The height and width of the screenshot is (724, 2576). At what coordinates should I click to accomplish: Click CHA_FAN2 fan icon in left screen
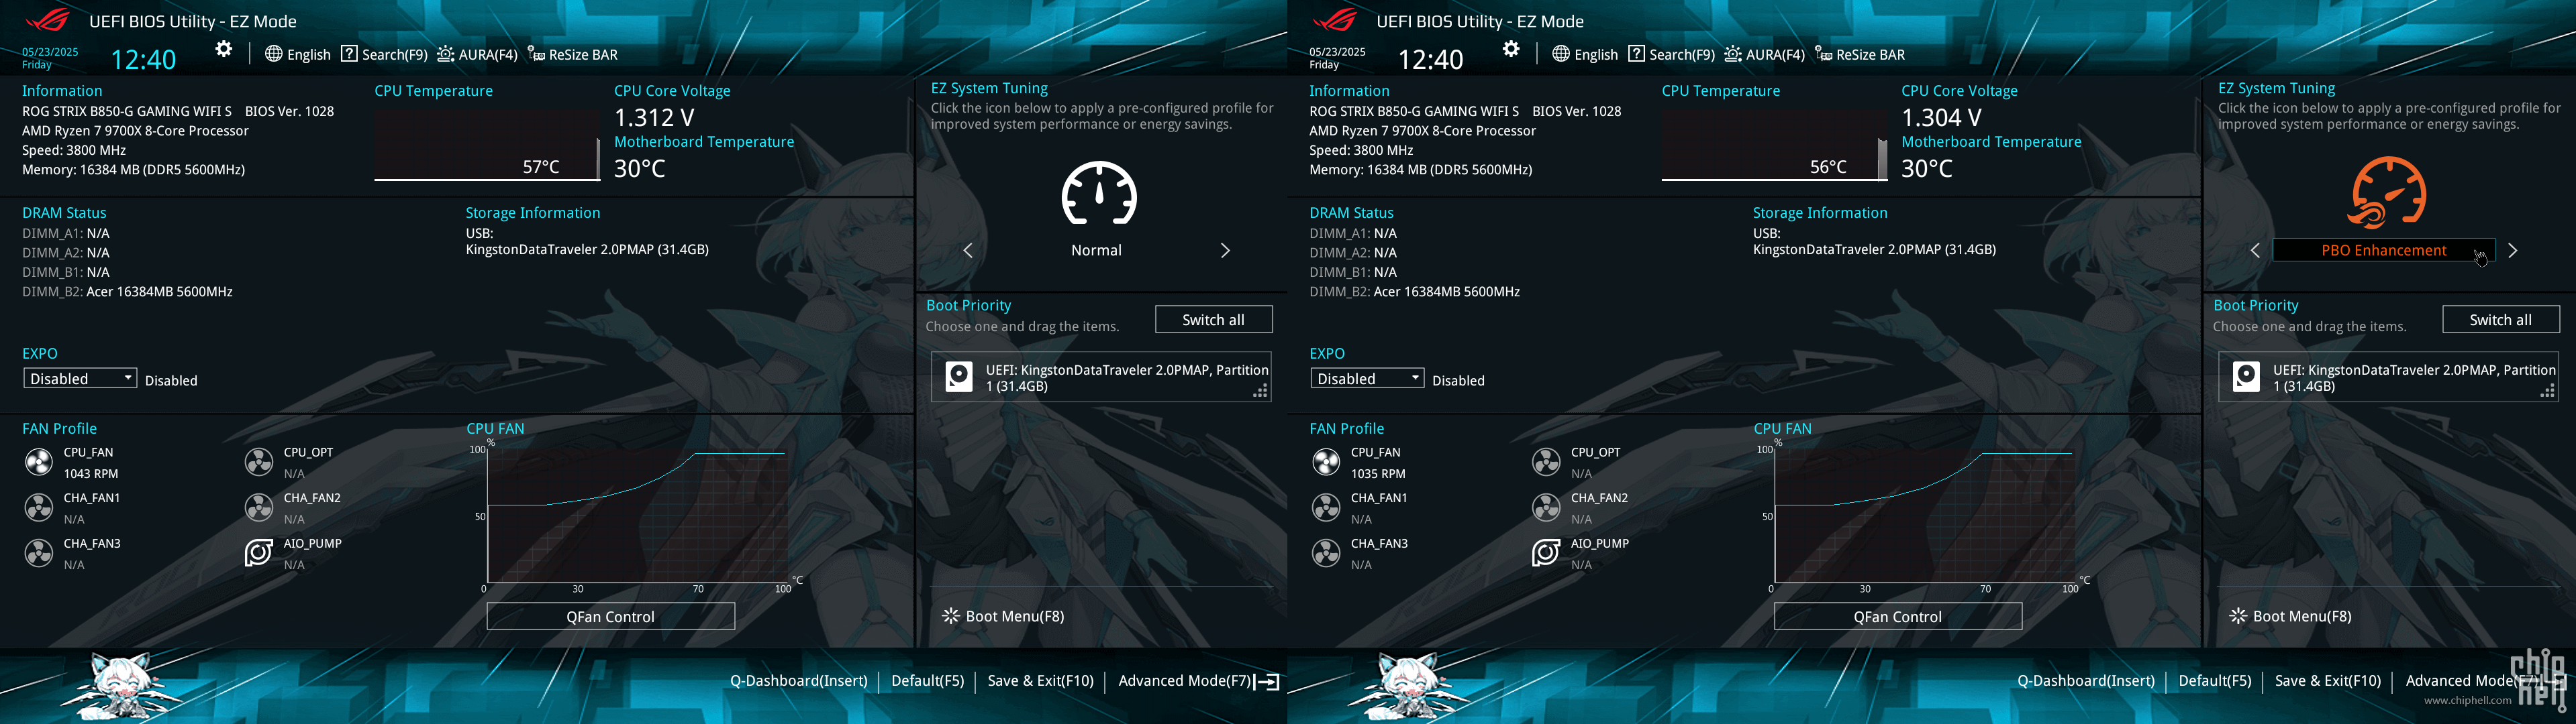tap(259, 507)
